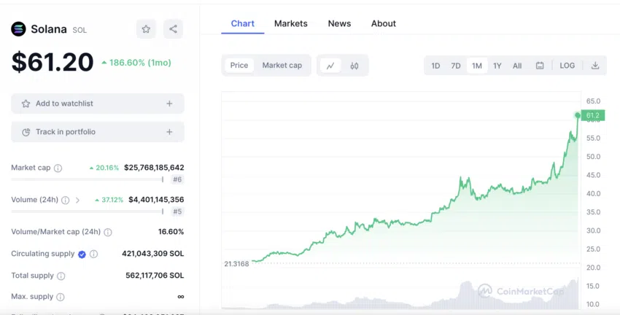
Task: Select the 7D time range
Action: point(456,66)
